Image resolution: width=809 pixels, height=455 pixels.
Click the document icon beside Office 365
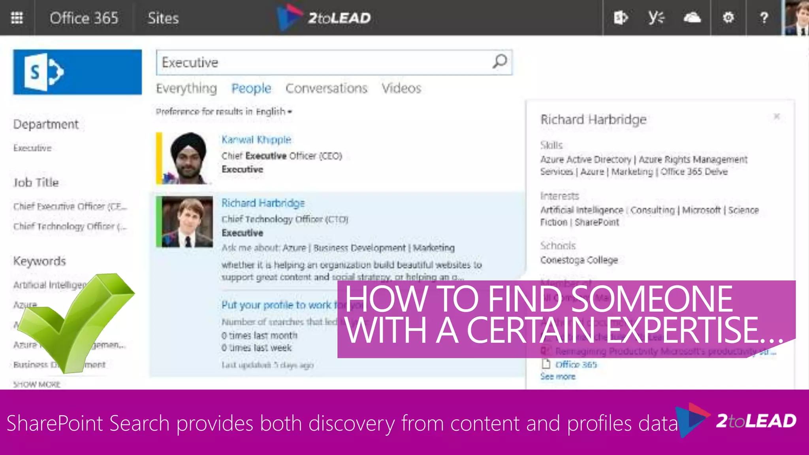[x=546, y=364]
